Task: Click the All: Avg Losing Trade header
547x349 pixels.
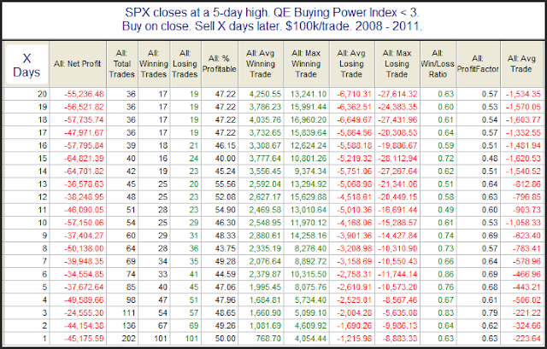Action: point(352,64)
